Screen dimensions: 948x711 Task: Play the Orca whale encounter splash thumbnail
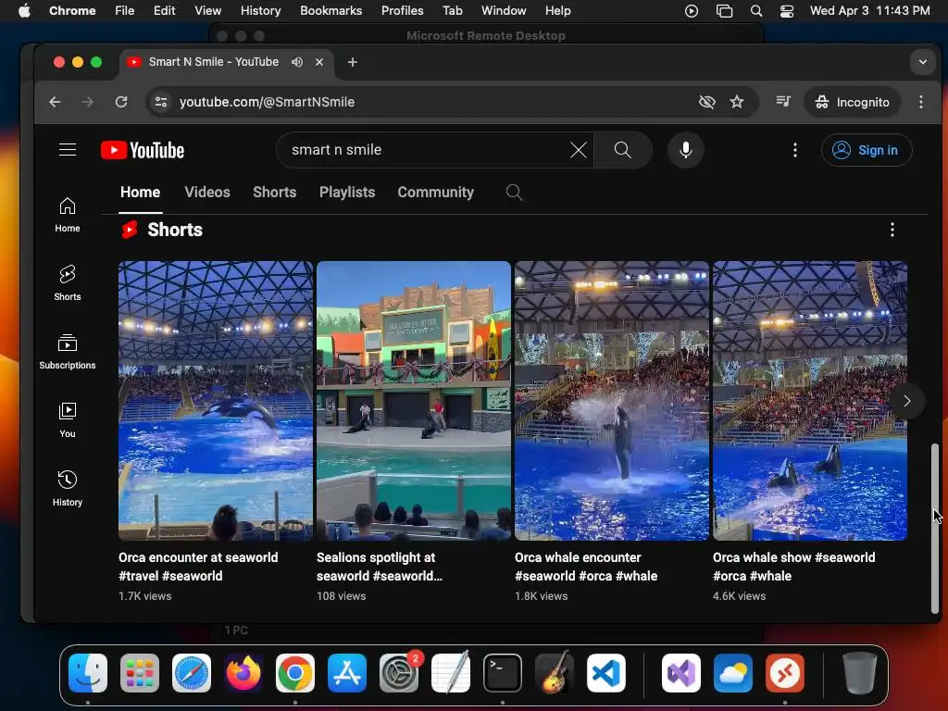point(612,400)
